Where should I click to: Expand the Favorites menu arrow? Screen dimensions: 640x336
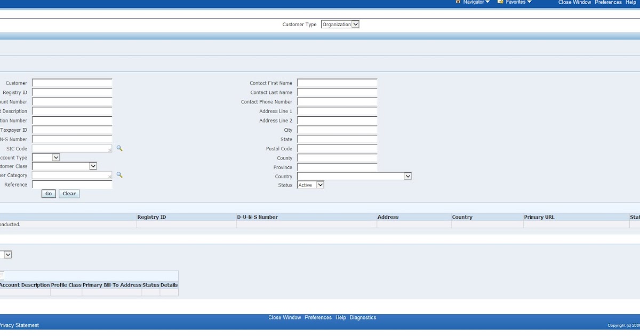click(x=530, y=2)
